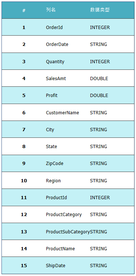Select the ProductCategory field name
This screenshot has width=136, height=276.
64,215
